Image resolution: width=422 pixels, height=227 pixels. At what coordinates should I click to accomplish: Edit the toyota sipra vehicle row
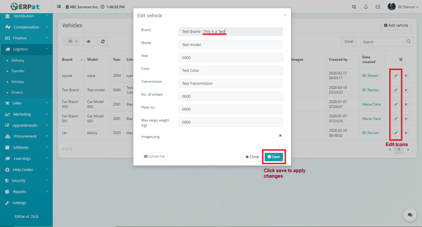click(396, 76)
